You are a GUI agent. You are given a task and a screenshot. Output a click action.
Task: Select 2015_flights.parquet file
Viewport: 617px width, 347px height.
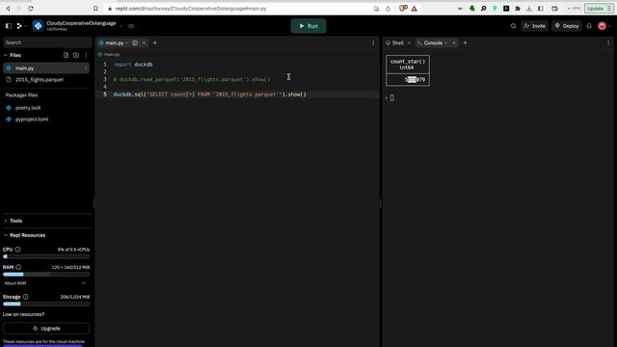40,80
